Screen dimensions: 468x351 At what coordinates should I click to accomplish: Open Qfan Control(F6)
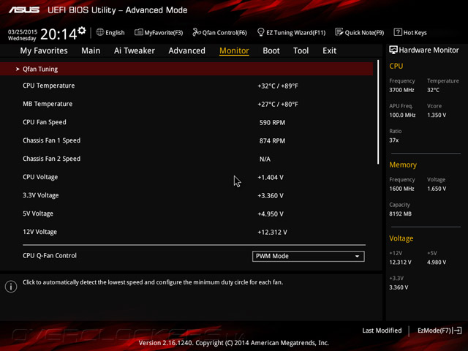[224, 32]
